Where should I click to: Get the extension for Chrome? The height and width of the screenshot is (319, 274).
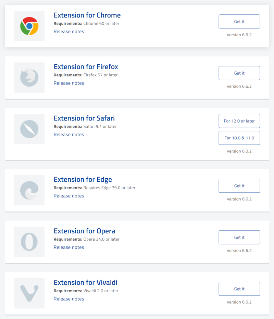[239, 22]
